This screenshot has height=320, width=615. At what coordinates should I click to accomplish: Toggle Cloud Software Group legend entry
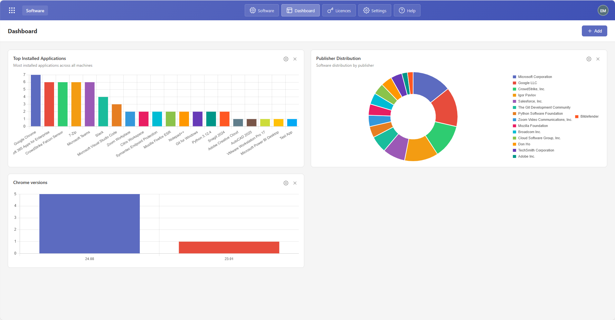[x=537, y=138]
